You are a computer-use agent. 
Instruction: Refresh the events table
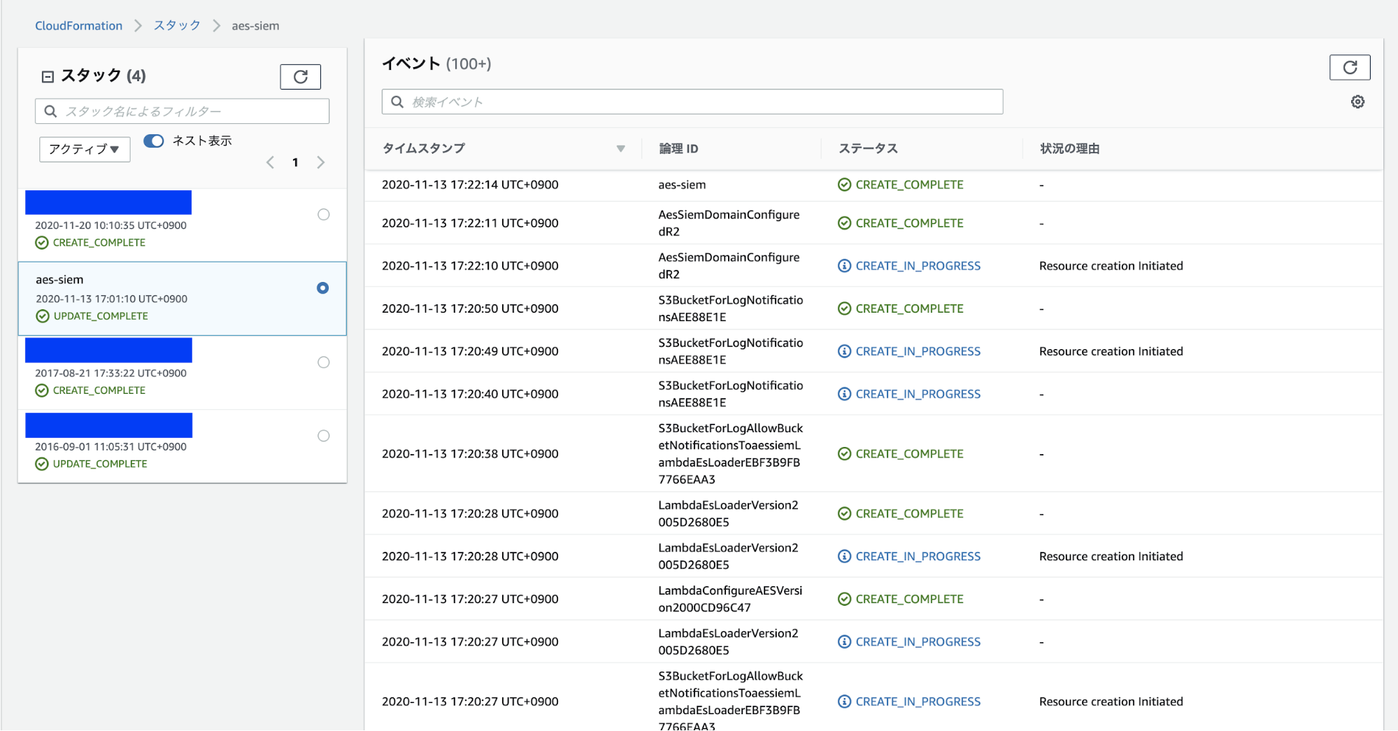1349,67
